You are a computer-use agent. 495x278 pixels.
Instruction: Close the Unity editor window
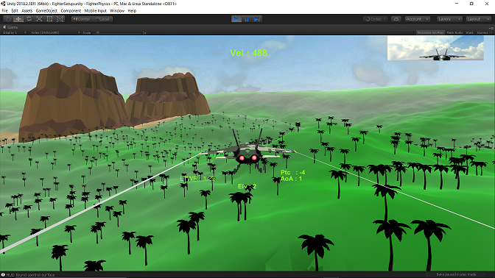pyautogui.click(x=486, y=4)
